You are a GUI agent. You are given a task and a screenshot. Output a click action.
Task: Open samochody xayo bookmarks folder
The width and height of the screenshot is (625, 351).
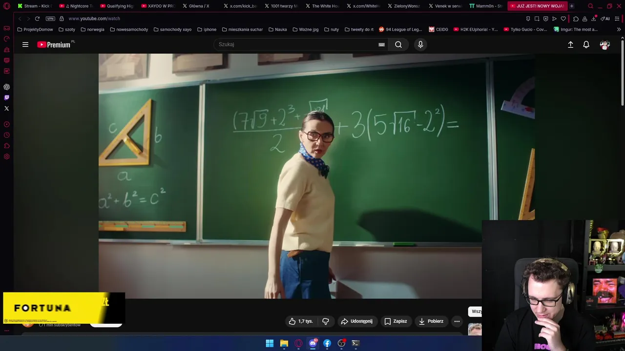pyautogui.click(x=172, y=29)
